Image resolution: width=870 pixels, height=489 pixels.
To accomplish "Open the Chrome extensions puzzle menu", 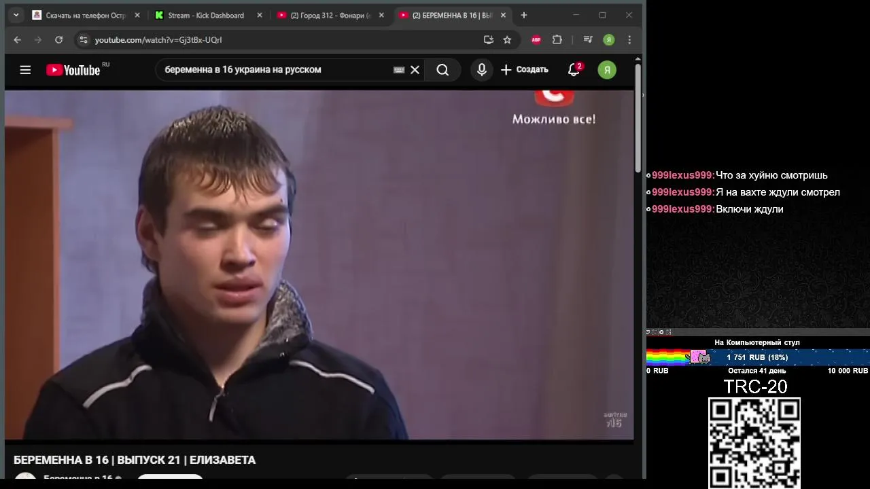I will (557, 40).
